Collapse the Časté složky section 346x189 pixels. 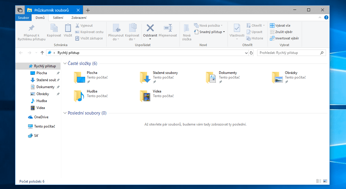[65, 63]
